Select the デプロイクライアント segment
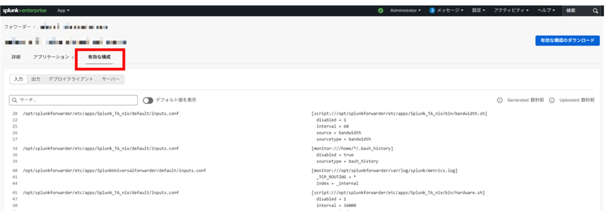 pyautogui.click(x=71, y=79)
